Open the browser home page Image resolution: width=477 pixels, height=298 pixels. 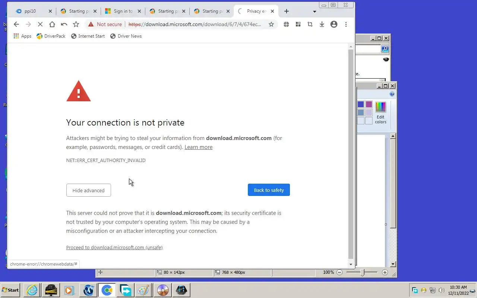point(52,24)
